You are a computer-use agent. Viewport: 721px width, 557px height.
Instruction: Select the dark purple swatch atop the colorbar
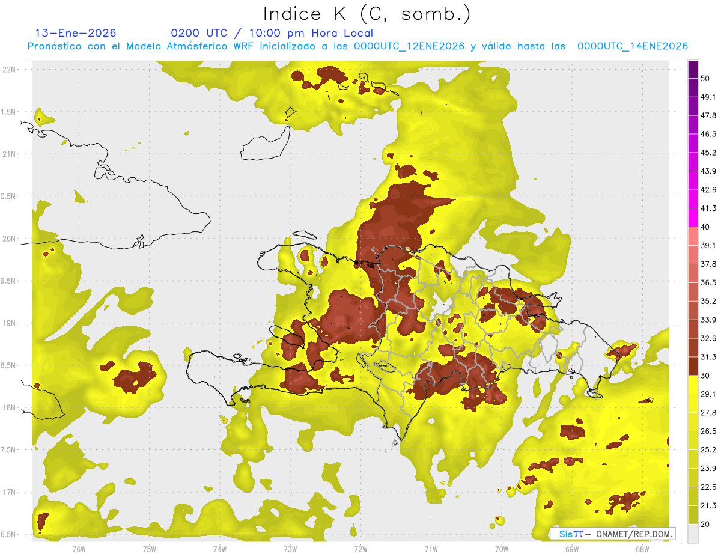pyautogui.click(x=693, y=70)
